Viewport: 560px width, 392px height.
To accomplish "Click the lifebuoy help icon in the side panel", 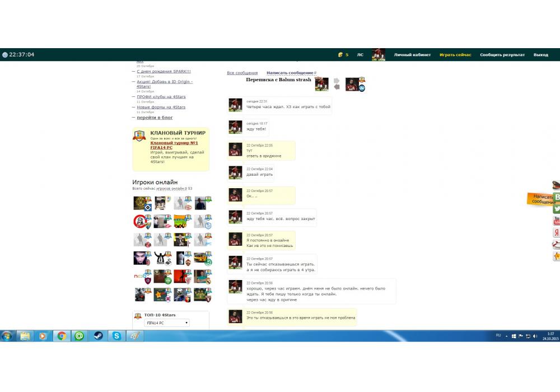I will tap(557, 244).
